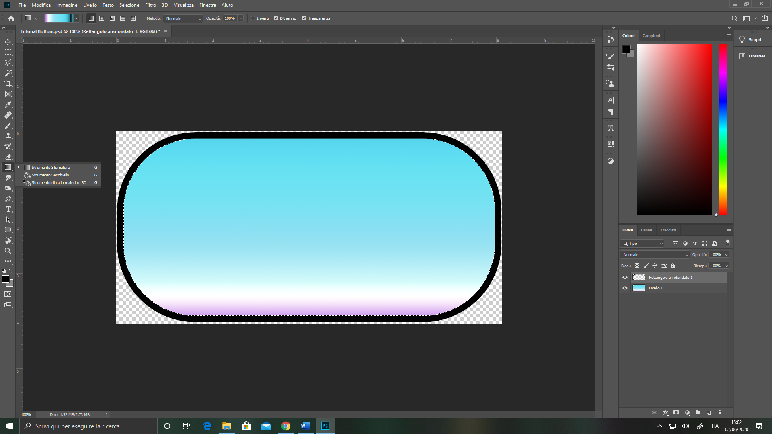The height and width of the screenshot is (434, 772).
Task: Hide the Rettangolo arrotondato 1 layer
Action: pos(625,278)
